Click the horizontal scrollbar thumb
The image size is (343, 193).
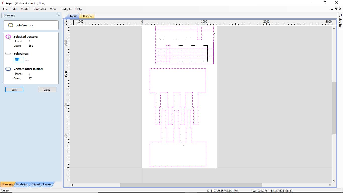191,185
